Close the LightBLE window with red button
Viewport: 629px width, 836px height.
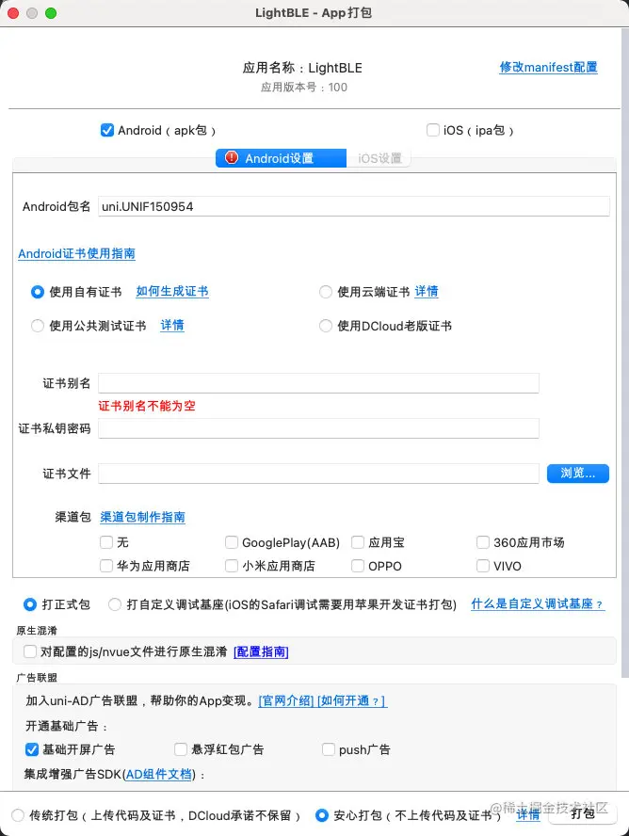tap(13, 13)
